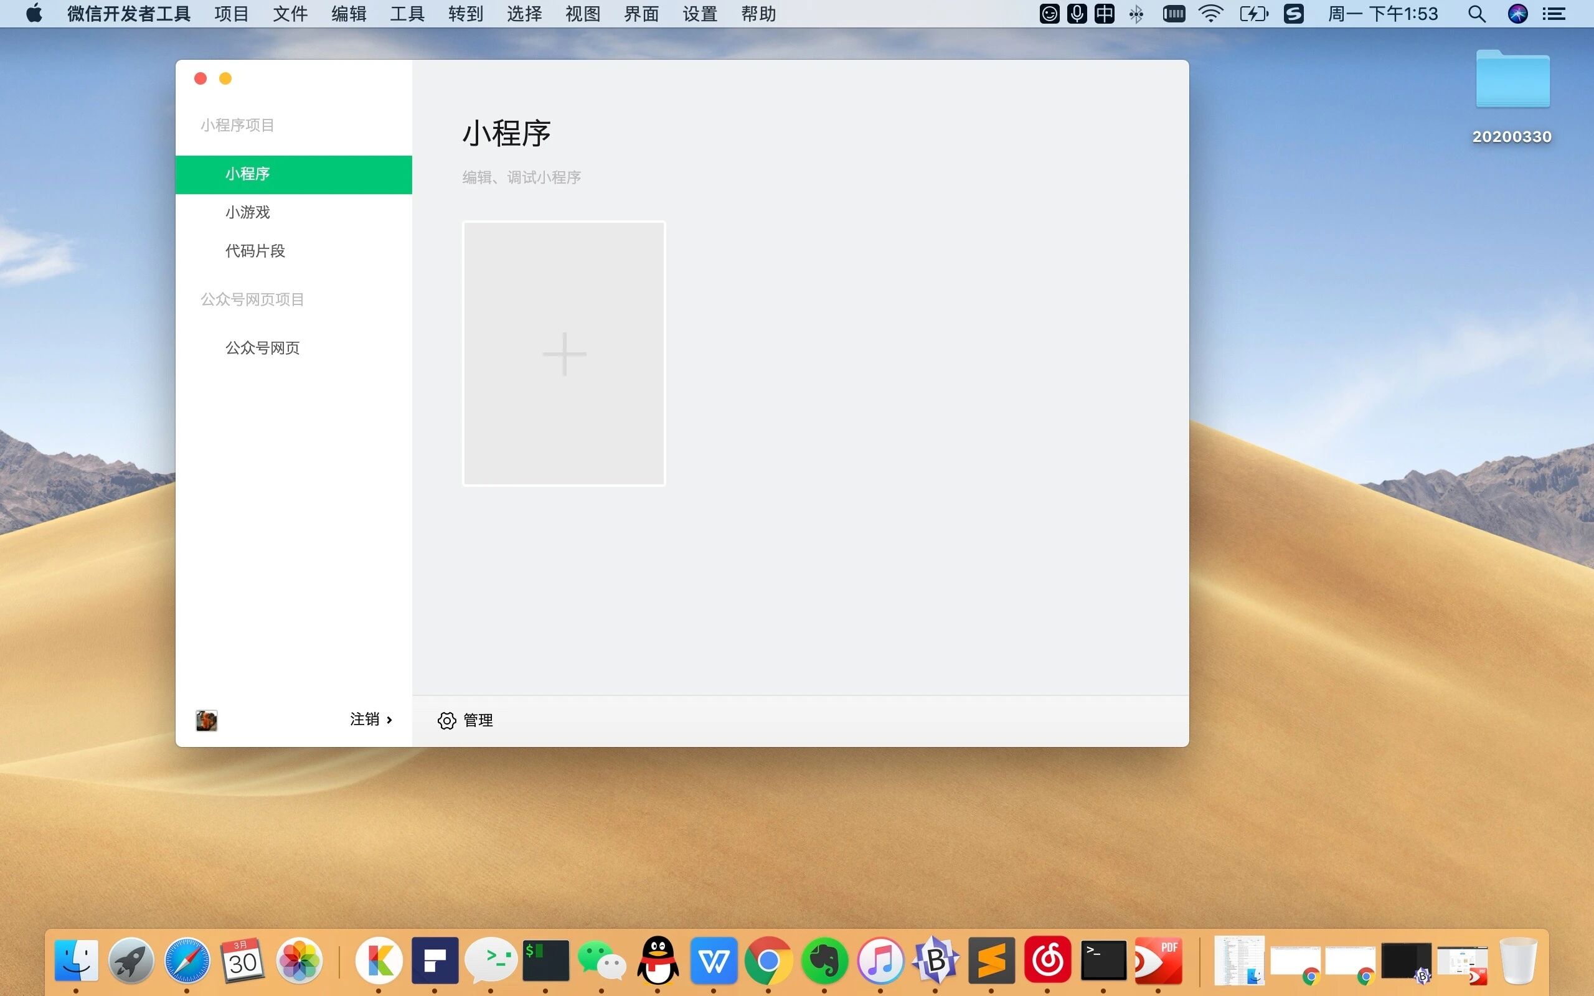Launch WeChat from the Dock
Screen dimensions: 1594x996
coord(601,960)
